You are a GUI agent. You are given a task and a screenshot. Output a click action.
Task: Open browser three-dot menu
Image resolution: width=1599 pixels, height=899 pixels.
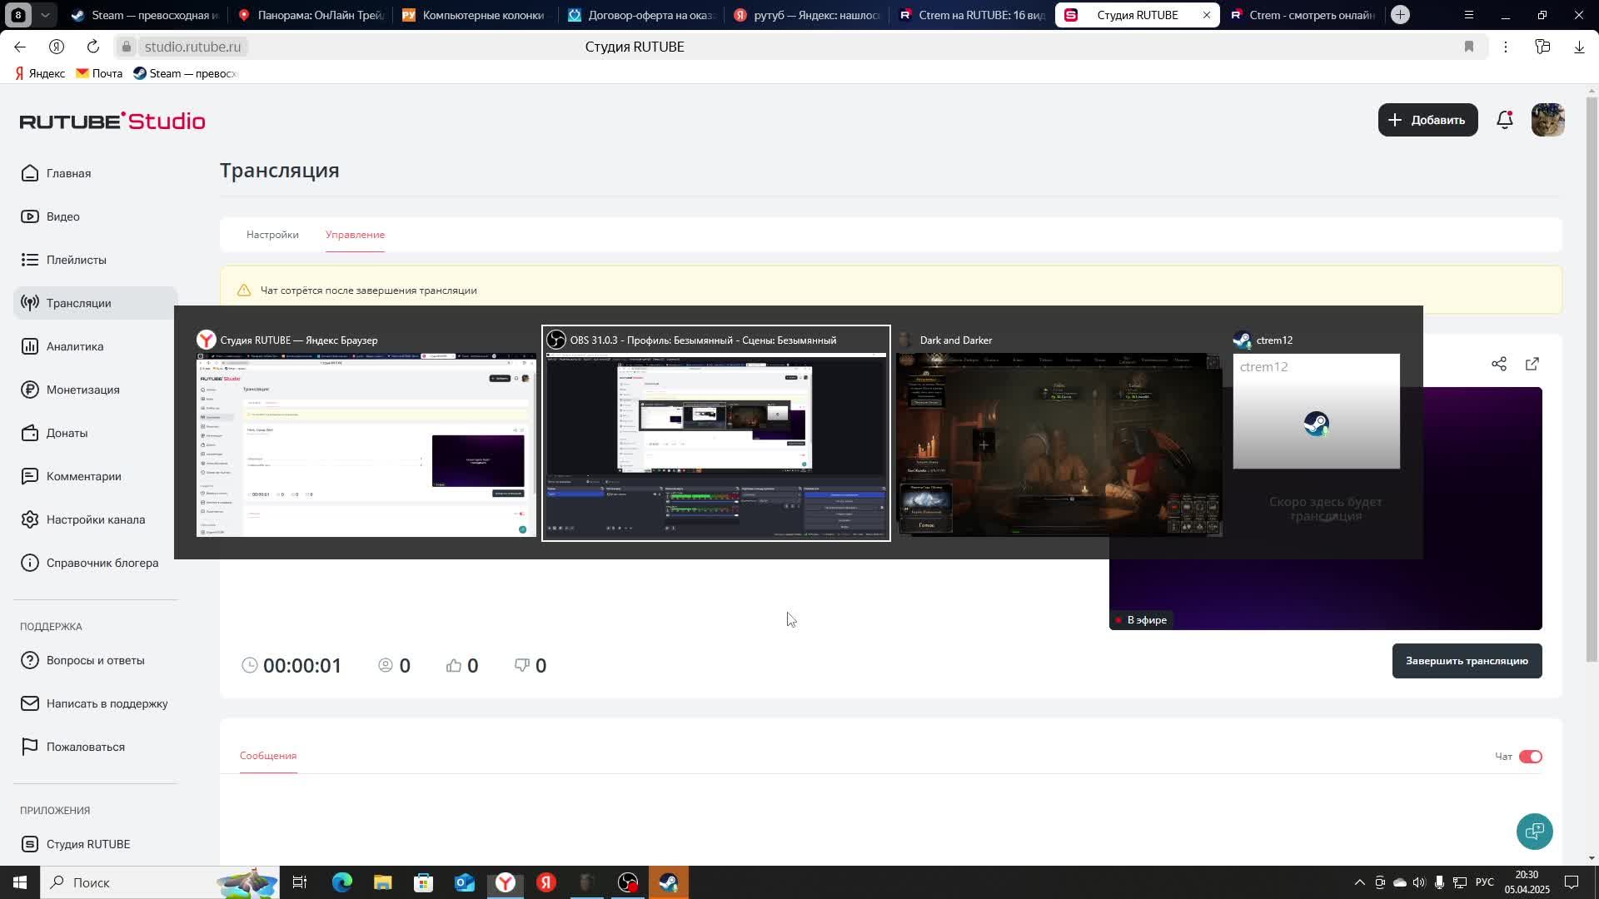[x=1505, y=47]
